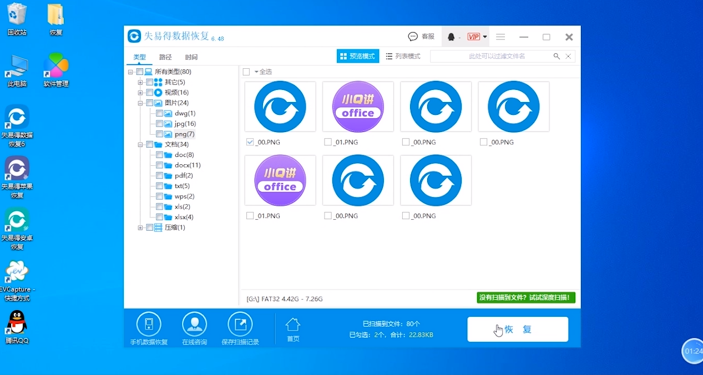
Task: Check the 全选 select-all checkbox
Action: [x=245, y=72]
